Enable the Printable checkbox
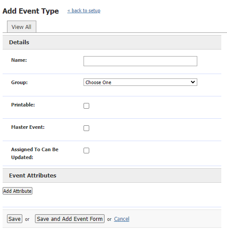Image resolution: width=227 pixels, height=234 pixels. (87, 106)
